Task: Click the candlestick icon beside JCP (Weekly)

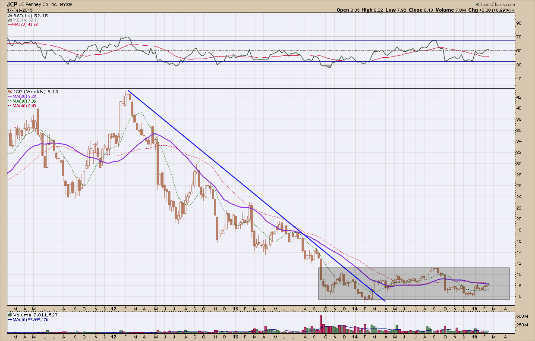Action: pyautogui.click(x=9, y=92)
